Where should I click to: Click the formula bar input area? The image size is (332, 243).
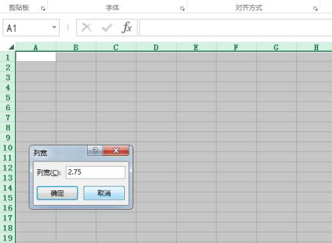point(236,28)
